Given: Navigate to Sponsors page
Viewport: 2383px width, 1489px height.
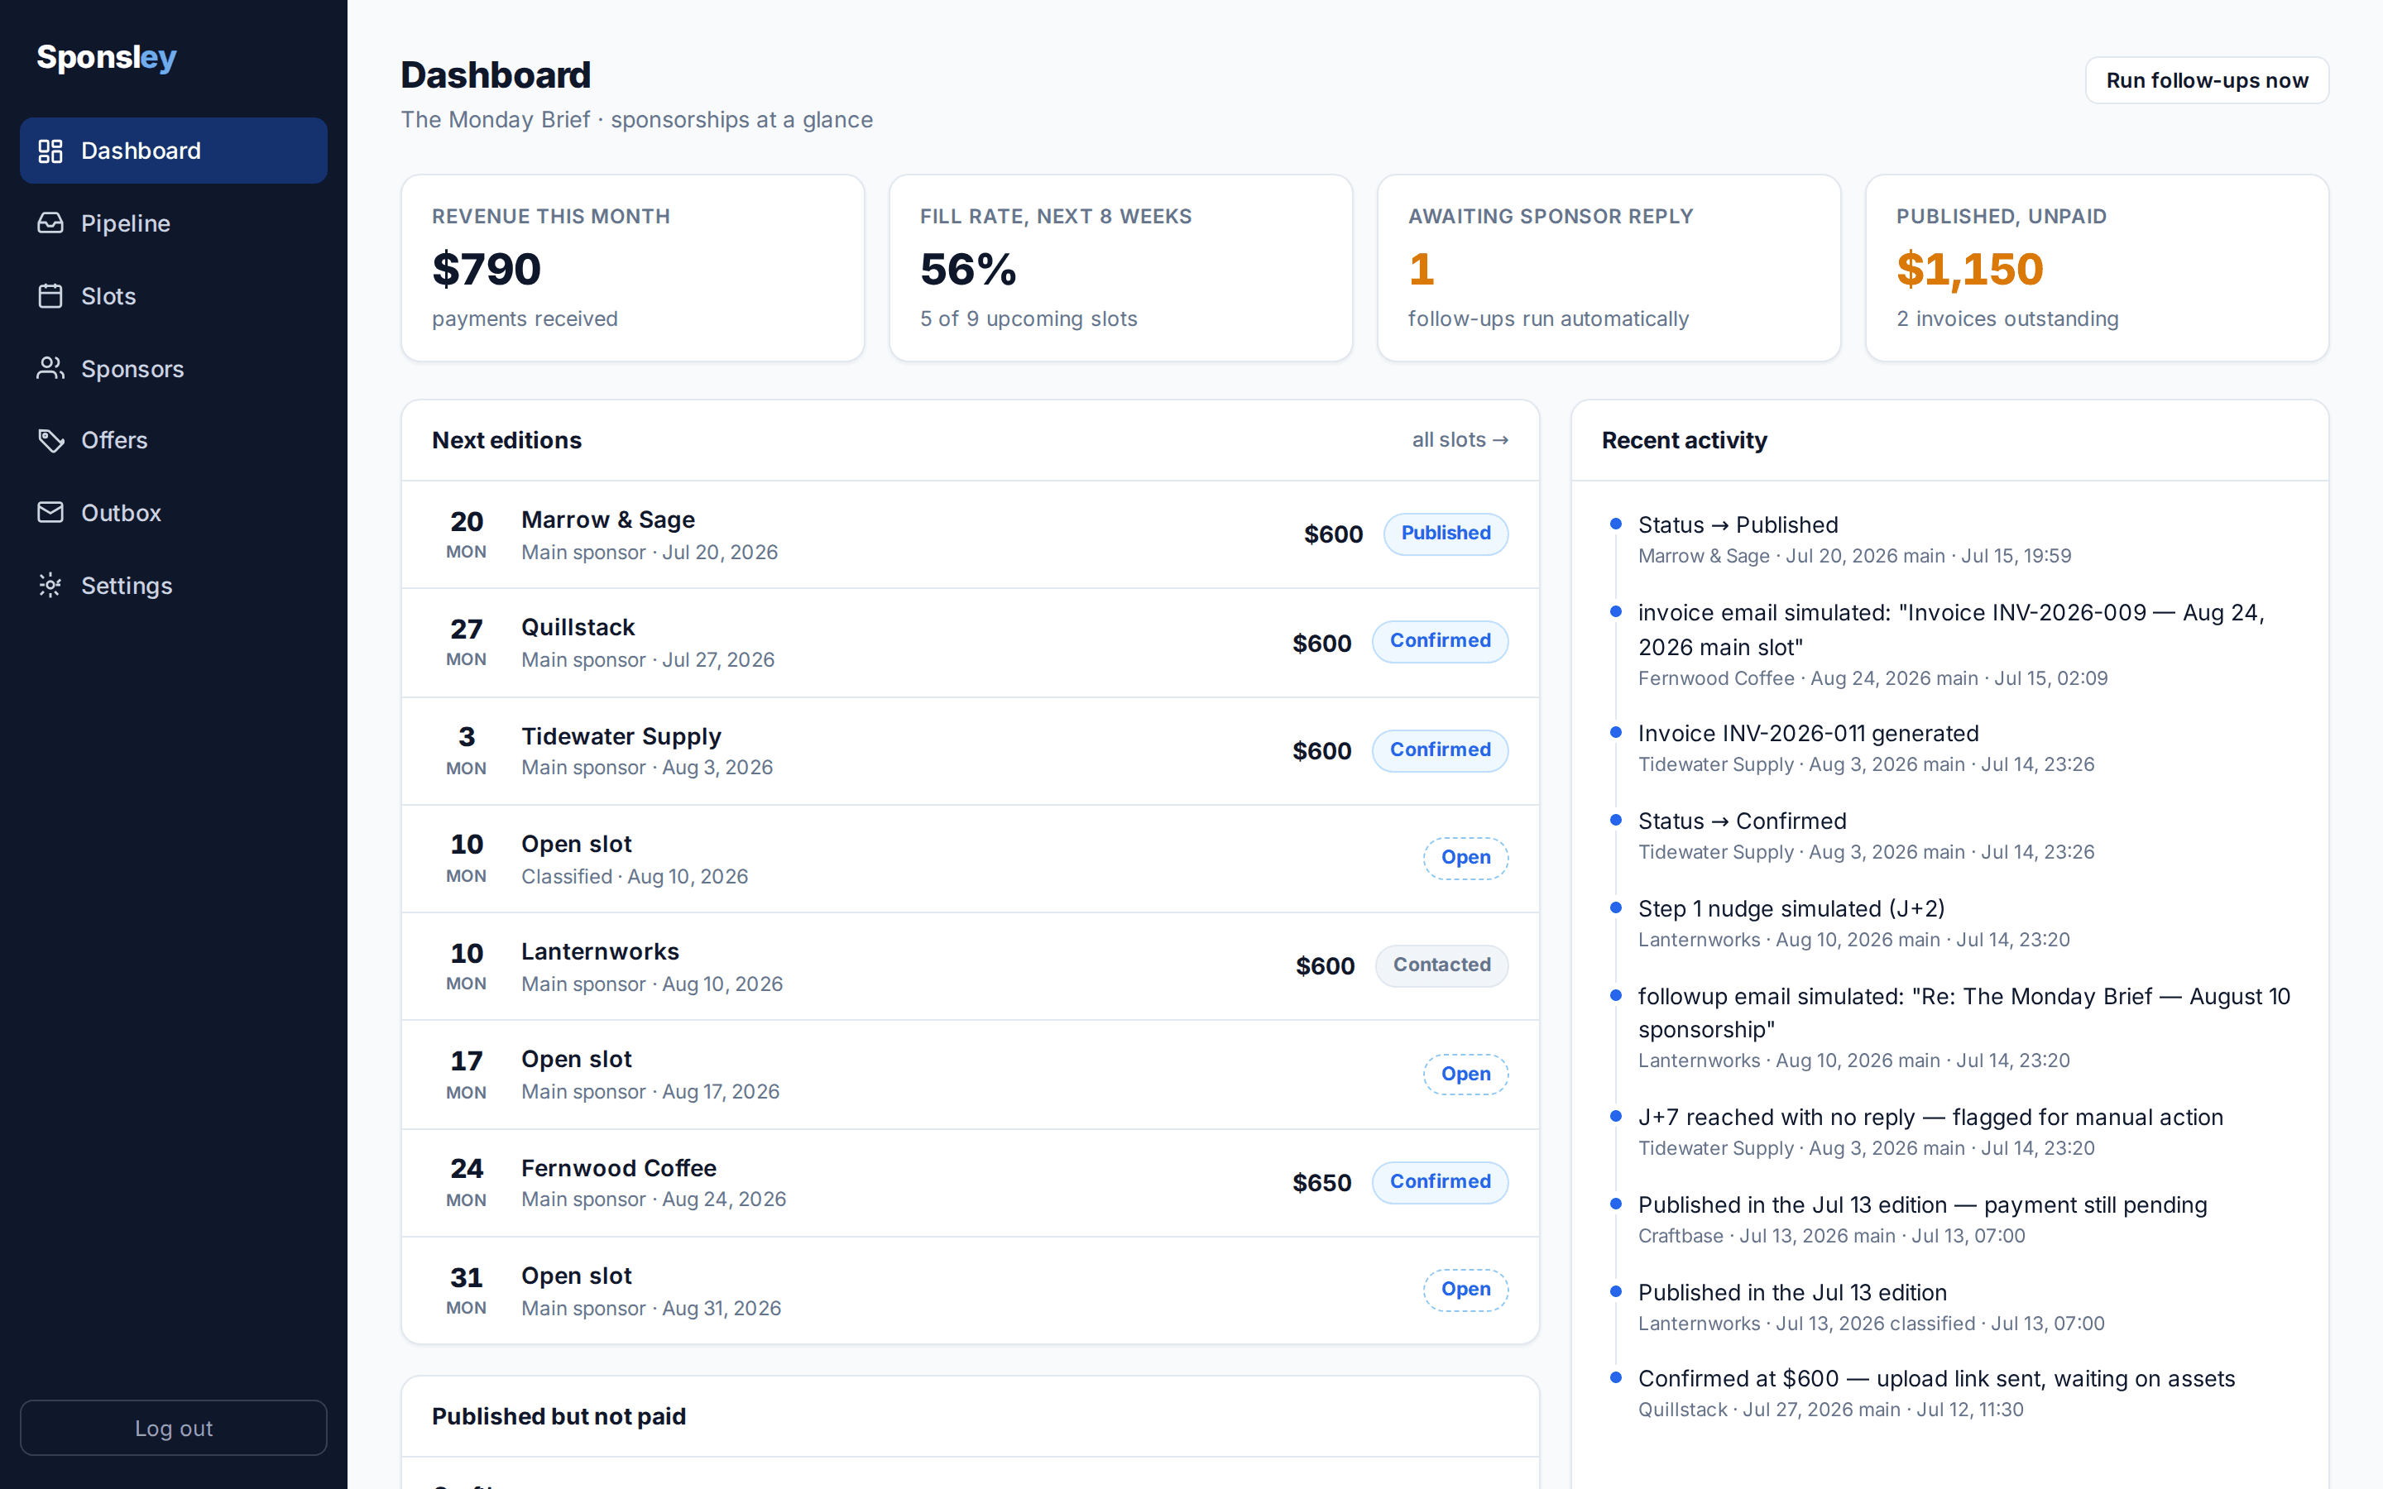Looking at the screenshot, I should click(173, 368).
